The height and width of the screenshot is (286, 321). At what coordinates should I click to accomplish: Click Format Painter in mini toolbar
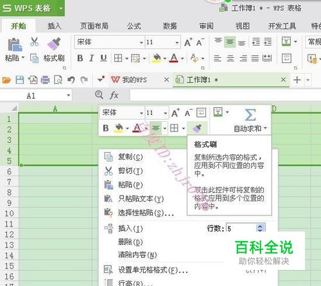click(197, 128)
